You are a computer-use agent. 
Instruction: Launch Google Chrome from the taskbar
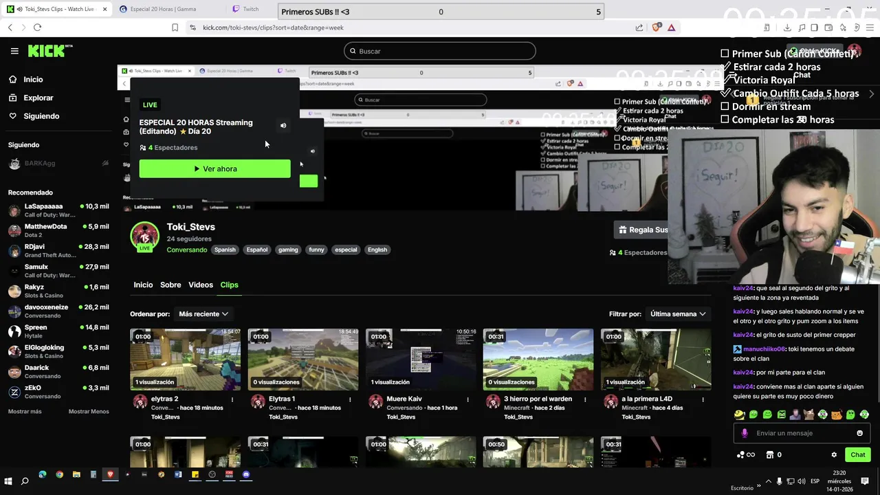click(59, 474)
